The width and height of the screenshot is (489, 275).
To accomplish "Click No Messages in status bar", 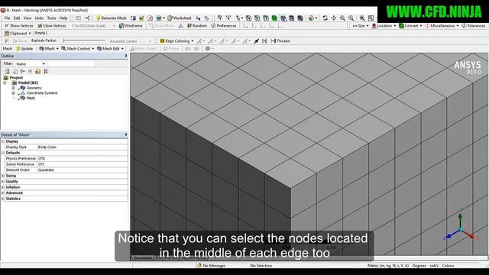I will [211, 266].
